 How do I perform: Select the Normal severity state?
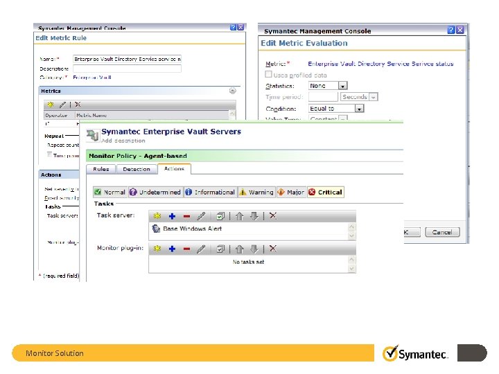pyautogui.click(x=110, y=192)
